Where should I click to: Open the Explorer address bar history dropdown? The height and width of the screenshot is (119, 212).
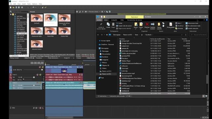point(182,35)
